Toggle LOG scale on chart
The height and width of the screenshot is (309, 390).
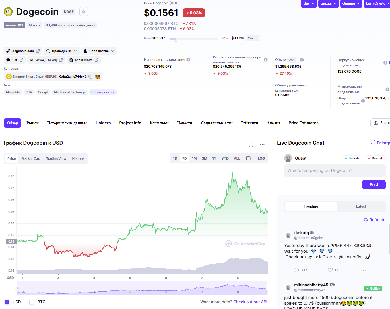point(261,158)
